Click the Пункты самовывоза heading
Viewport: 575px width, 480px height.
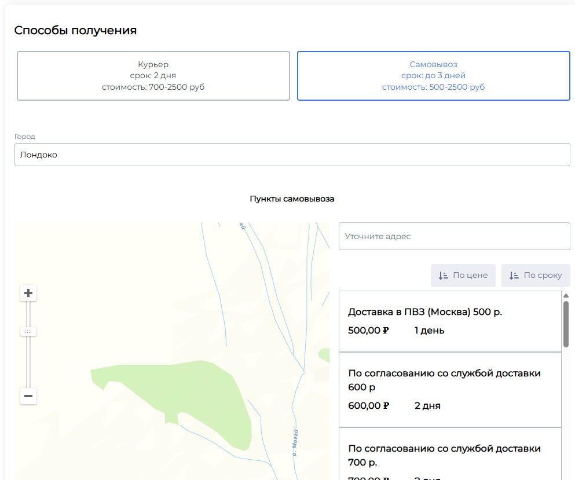(x=292, y=199)
